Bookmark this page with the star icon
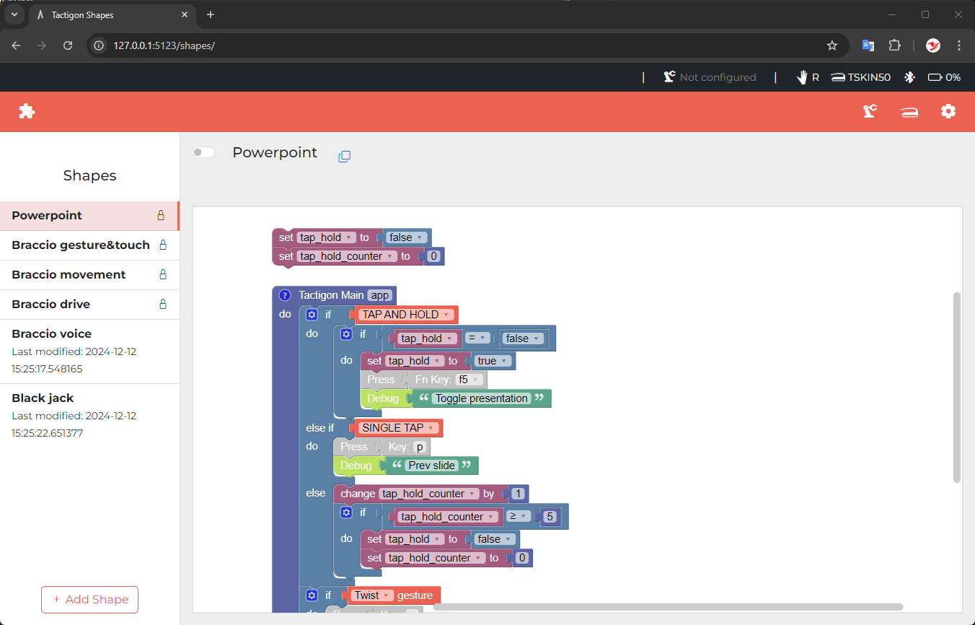 pyautogui.click(x=832, y=45)
